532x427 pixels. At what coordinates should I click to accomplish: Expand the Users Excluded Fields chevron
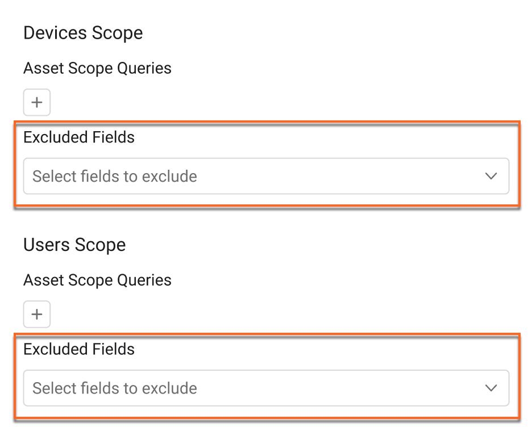point(491,388)
